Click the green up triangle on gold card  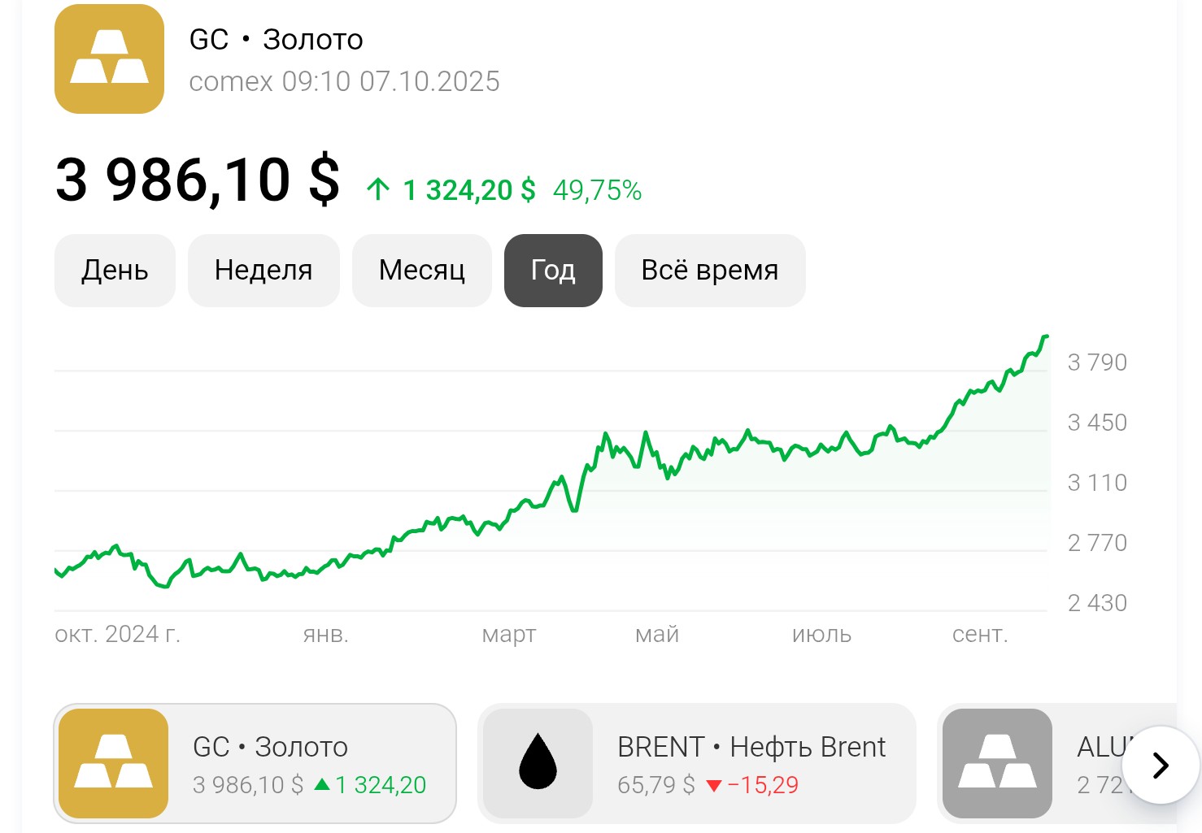322,785
